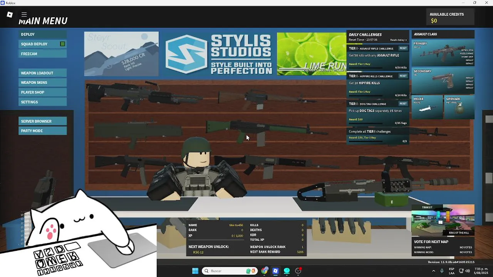Click the Steyr Scout advertisement thumbnail

point(121,54)
